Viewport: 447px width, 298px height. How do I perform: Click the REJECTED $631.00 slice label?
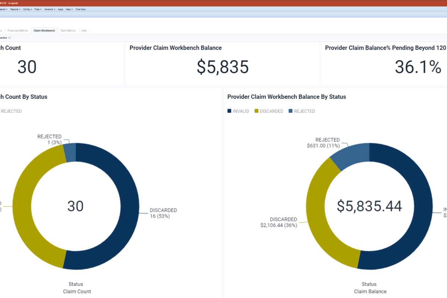[x=323, y=143]
